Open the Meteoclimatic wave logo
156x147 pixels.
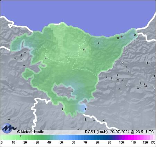pyautogui.click(x=9, y=128)
